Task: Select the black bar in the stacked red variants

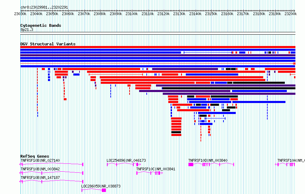Action: click(176, 132)
